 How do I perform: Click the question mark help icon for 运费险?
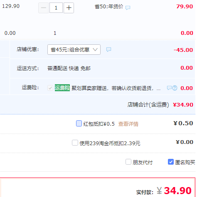175,88
